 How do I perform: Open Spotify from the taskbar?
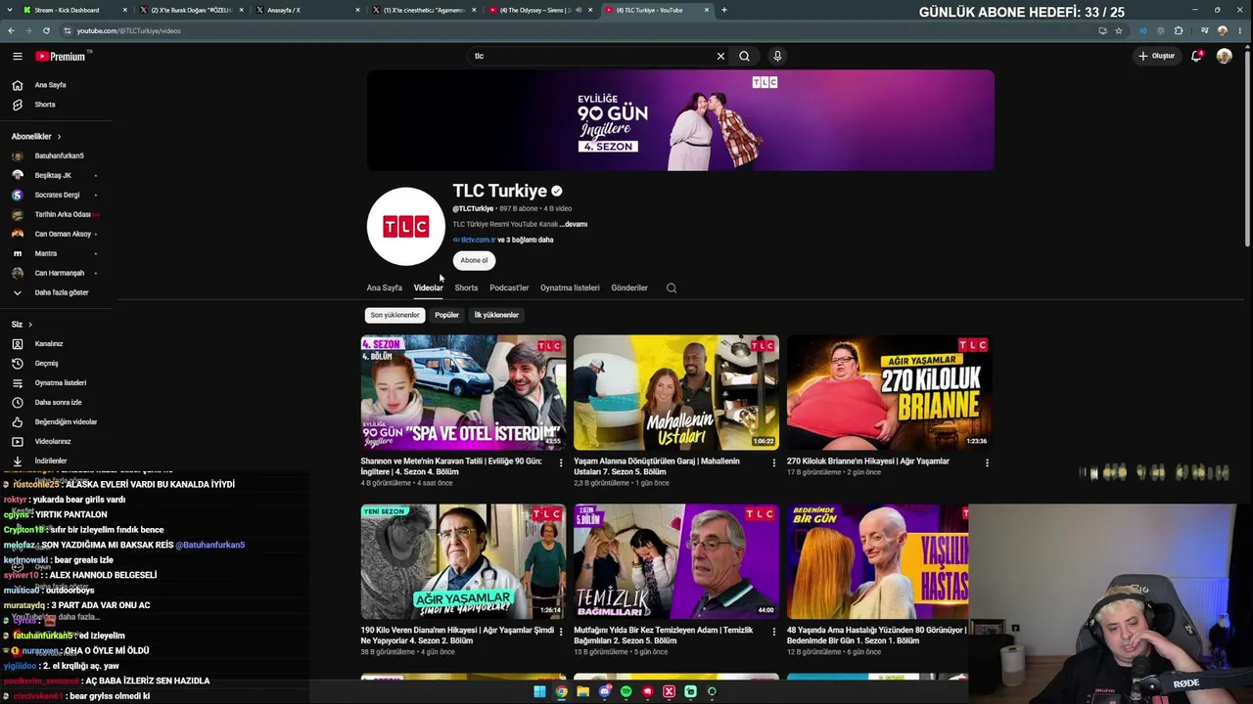tap(626, 691)
